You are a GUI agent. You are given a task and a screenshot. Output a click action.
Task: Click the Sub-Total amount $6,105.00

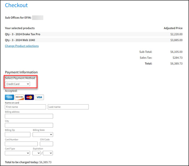coord(176,52)
